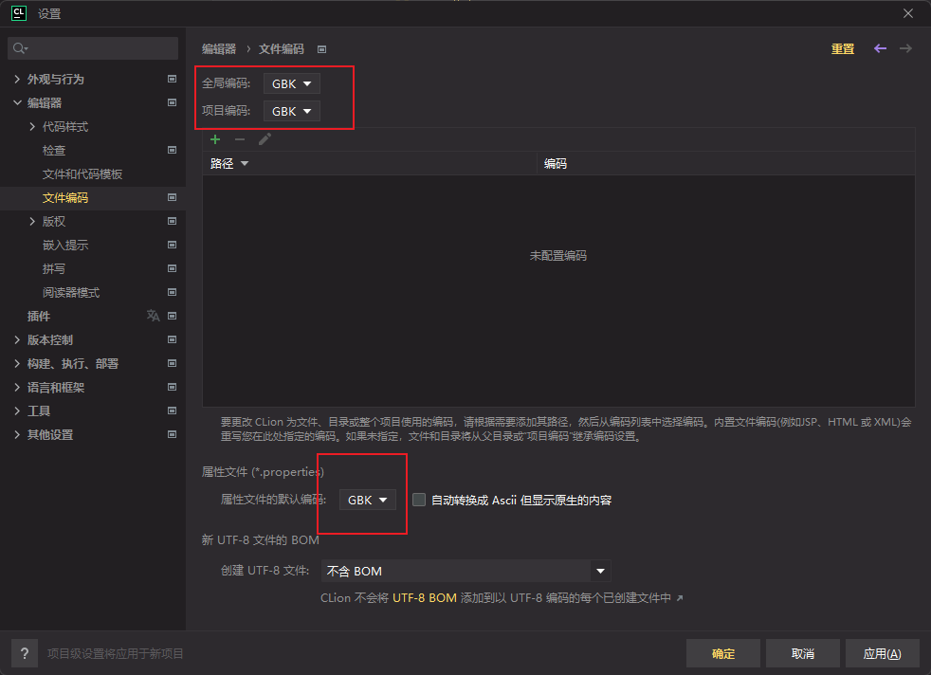Image resolution: width=931 pixels, height=675 pixels.
Task: Click the project icon on 版本控制 row
Action: 173,339
